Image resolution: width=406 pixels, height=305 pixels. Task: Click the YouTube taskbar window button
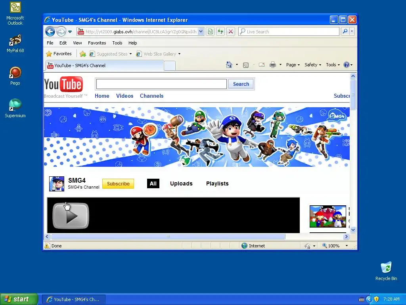pyautogui.click(x=73, y=299)
